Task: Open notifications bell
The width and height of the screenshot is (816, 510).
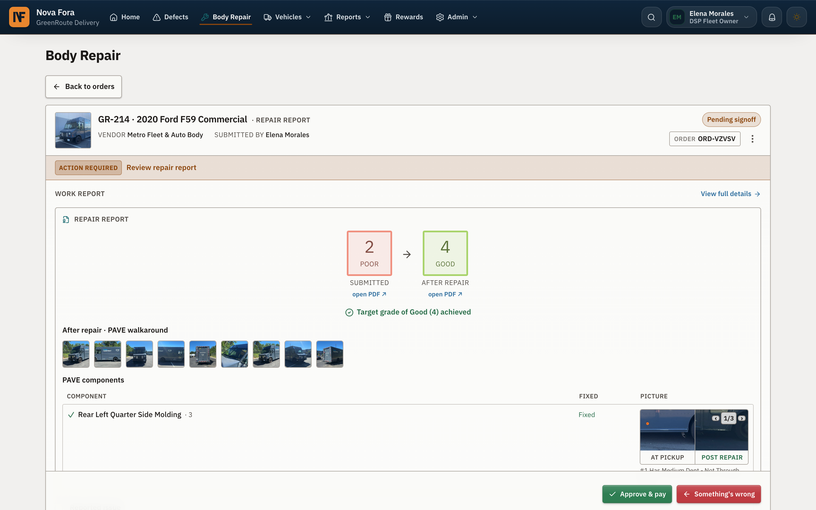Action: (x=772, y=17)
